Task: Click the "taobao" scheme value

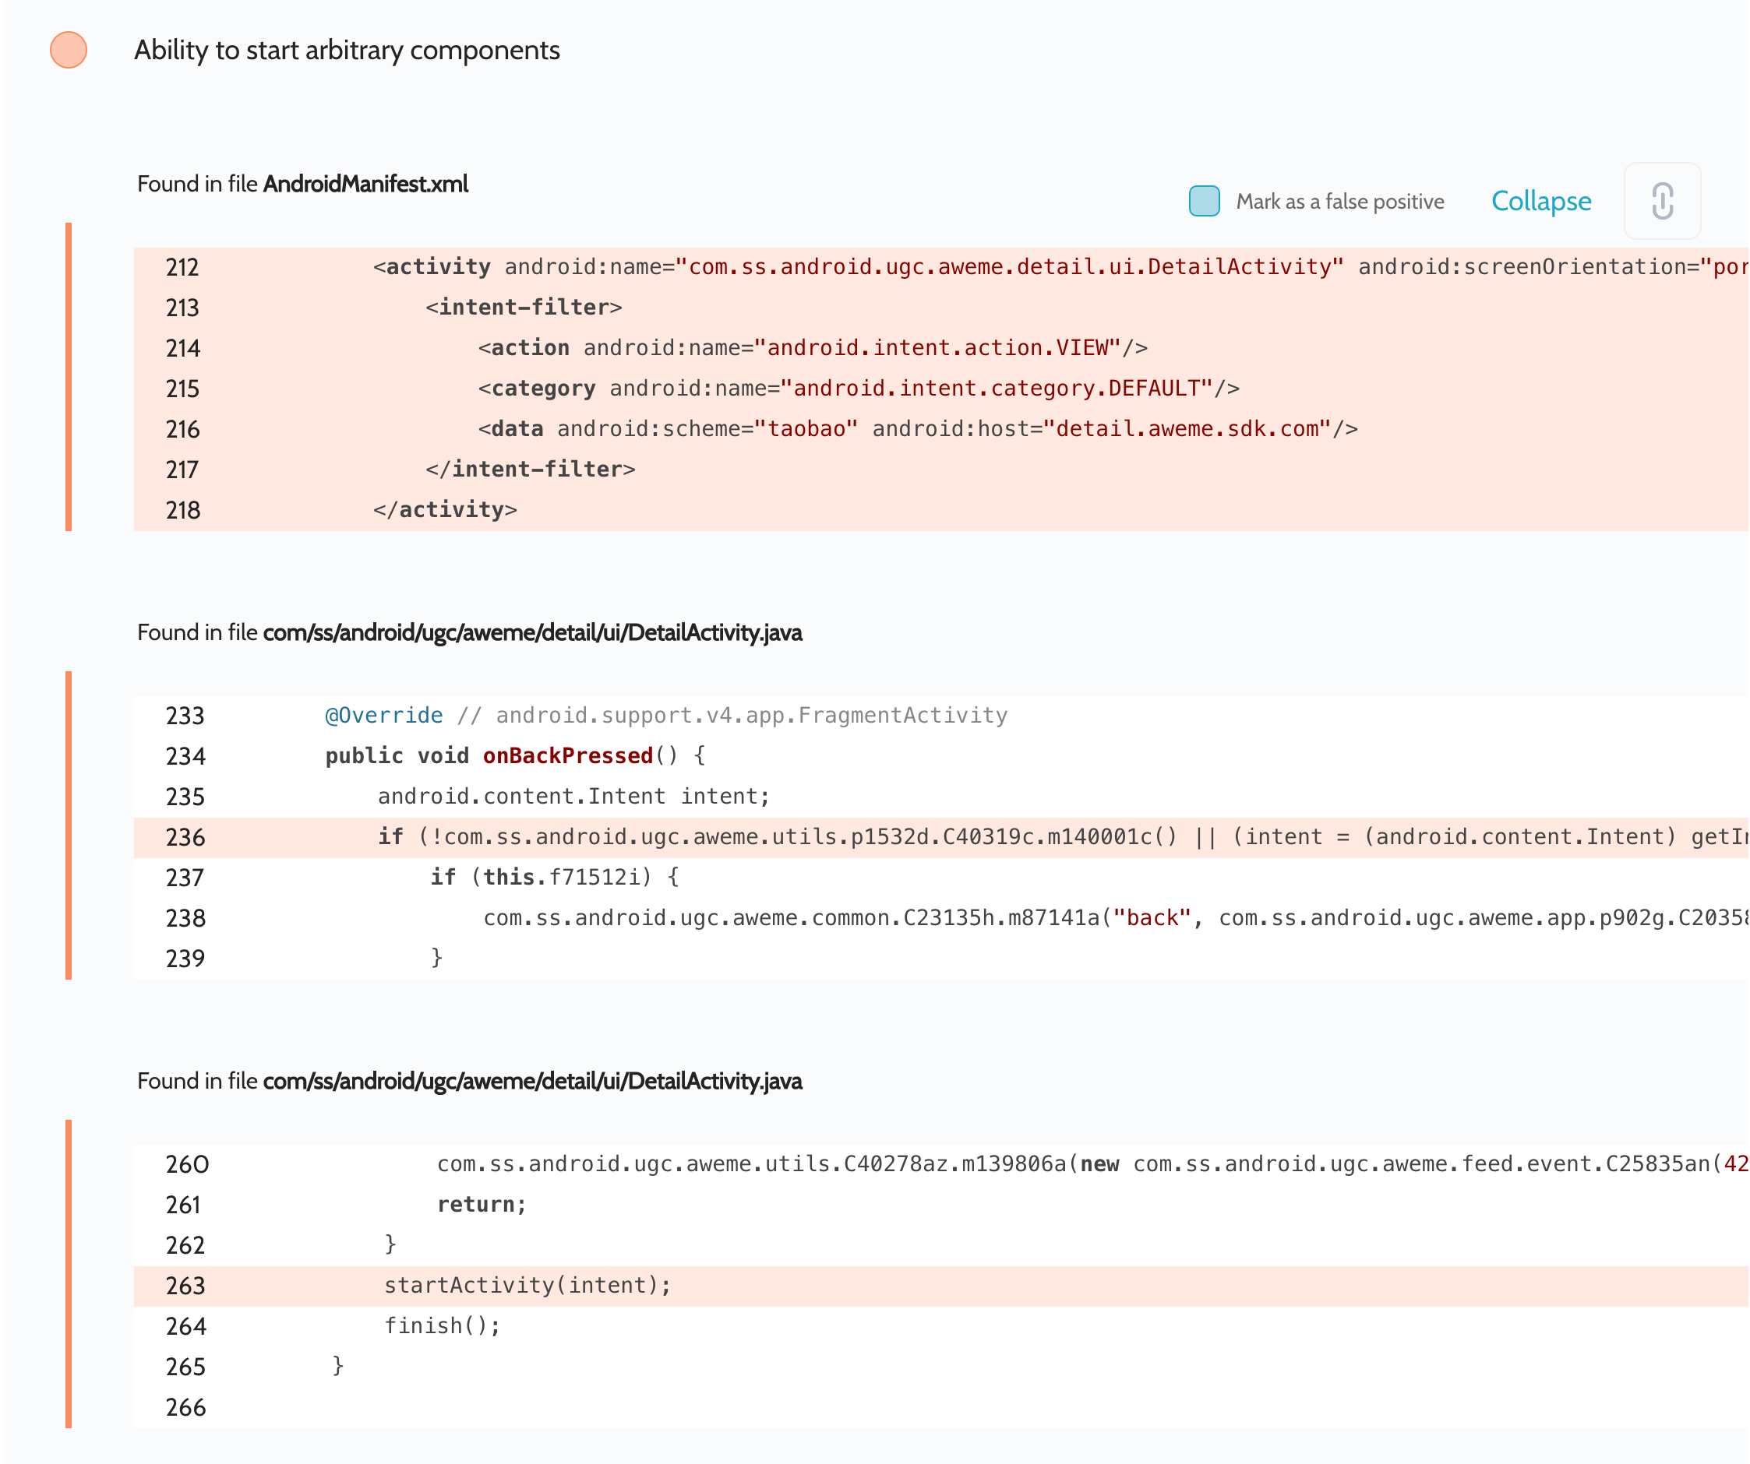Action: click(x=805, y=428)
